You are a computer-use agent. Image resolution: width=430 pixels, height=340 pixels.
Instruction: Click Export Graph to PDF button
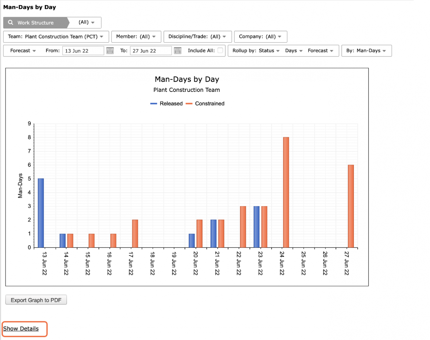click(36, 300)
